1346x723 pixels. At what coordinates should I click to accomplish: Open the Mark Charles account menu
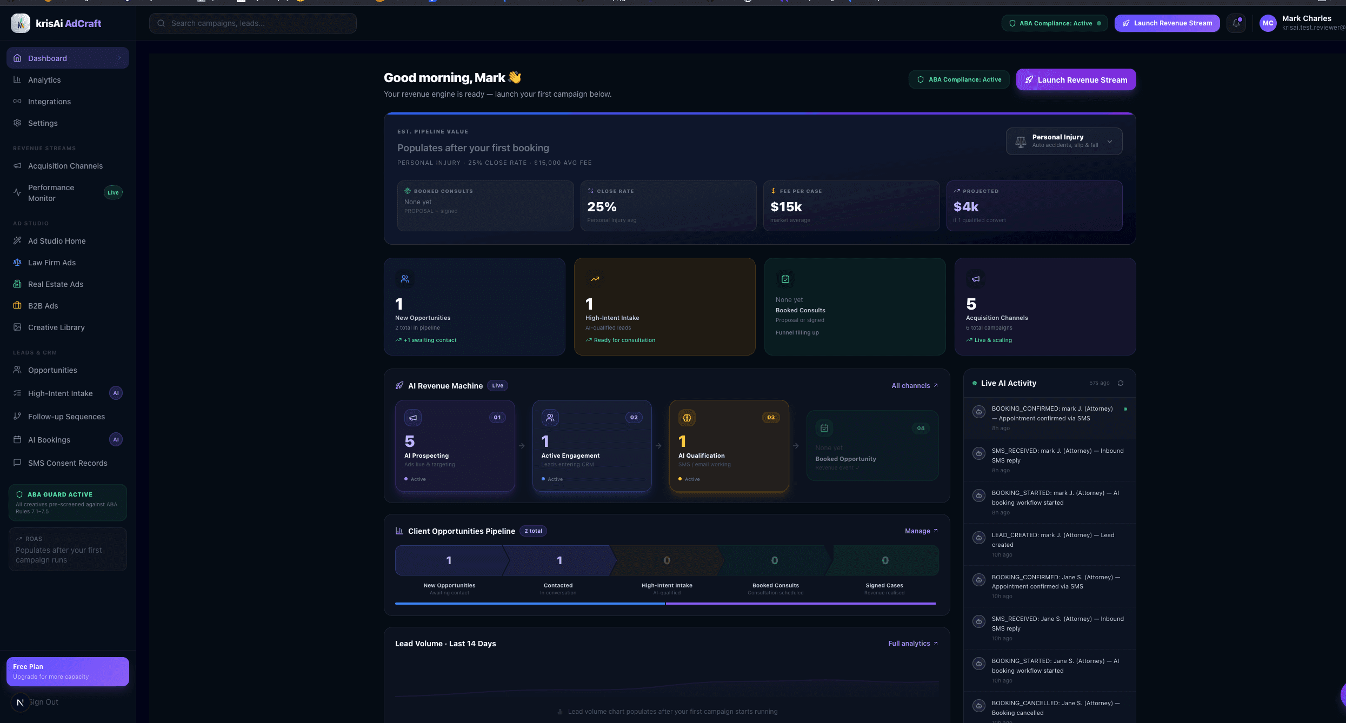(x=1302, y=23)
